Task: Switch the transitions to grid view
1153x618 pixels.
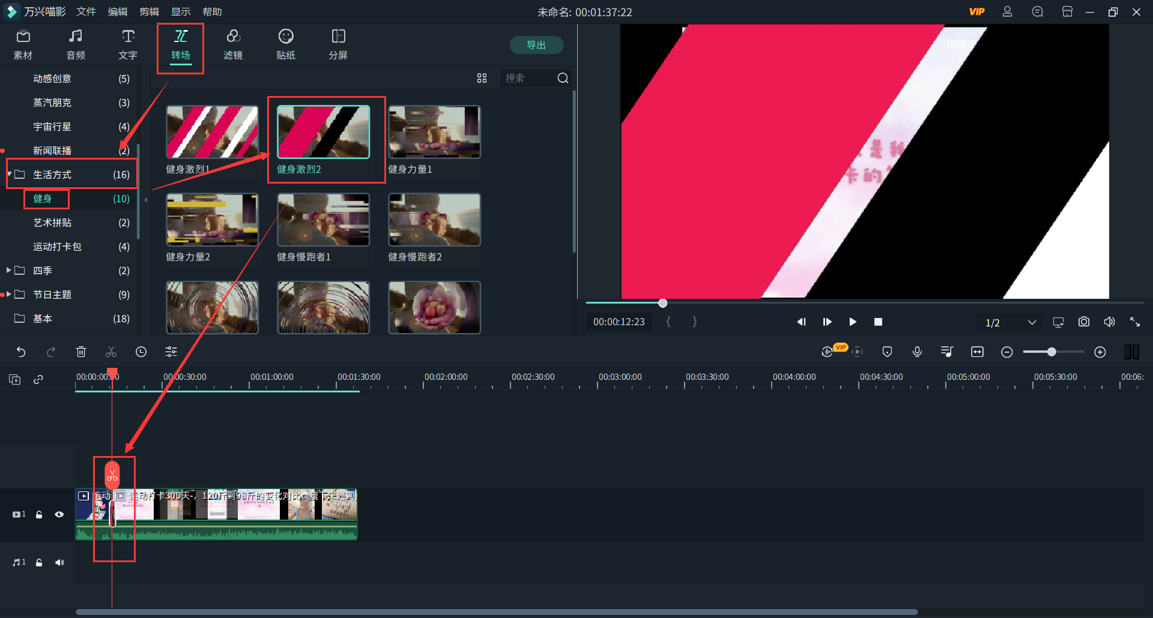Action: click(x=482, y=79)
